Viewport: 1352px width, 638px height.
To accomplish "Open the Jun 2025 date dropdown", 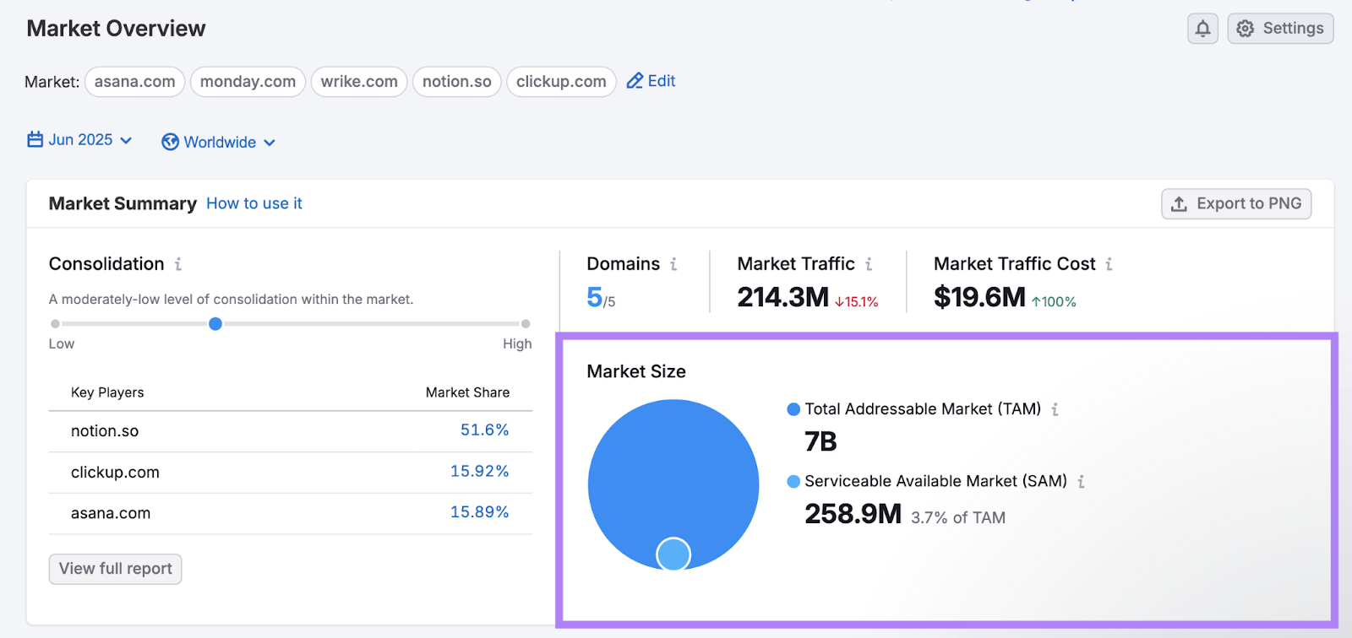I will pos(80,140).
